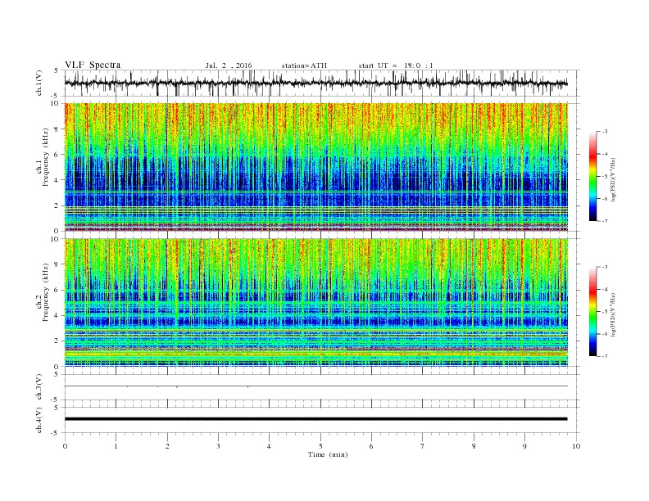Click the 'ch.1(V)' waveform axis label
Image resolution: width=649 pixels, height=501 pixels.
[39, 83]
